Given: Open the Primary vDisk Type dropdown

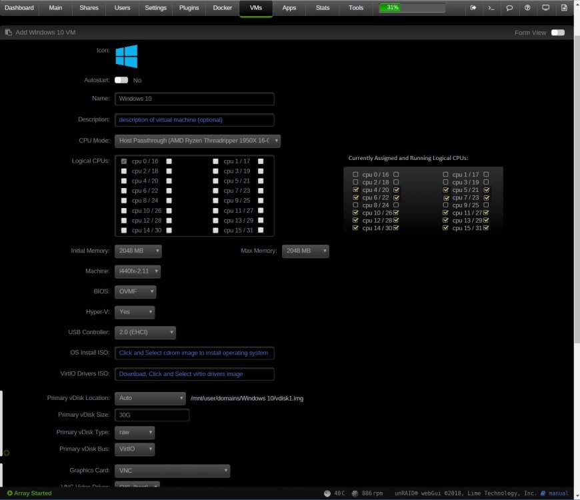Looking at the screenshot, I should pos(135,432).
